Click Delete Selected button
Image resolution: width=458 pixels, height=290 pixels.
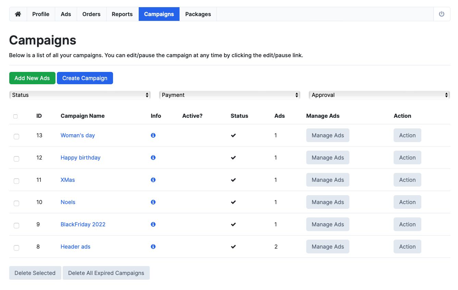[35, 273]
